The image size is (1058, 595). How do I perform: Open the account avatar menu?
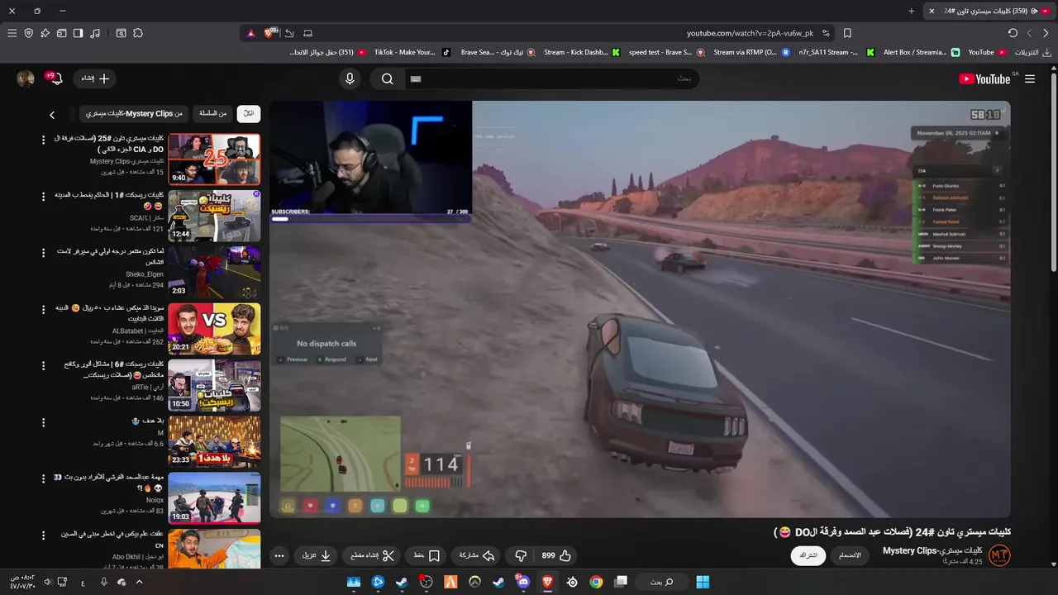click(x=26, y=79)
